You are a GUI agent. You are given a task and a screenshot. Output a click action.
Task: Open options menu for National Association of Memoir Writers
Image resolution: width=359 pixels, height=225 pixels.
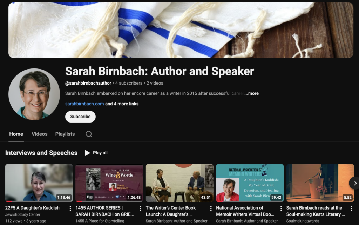pos(281,208)
